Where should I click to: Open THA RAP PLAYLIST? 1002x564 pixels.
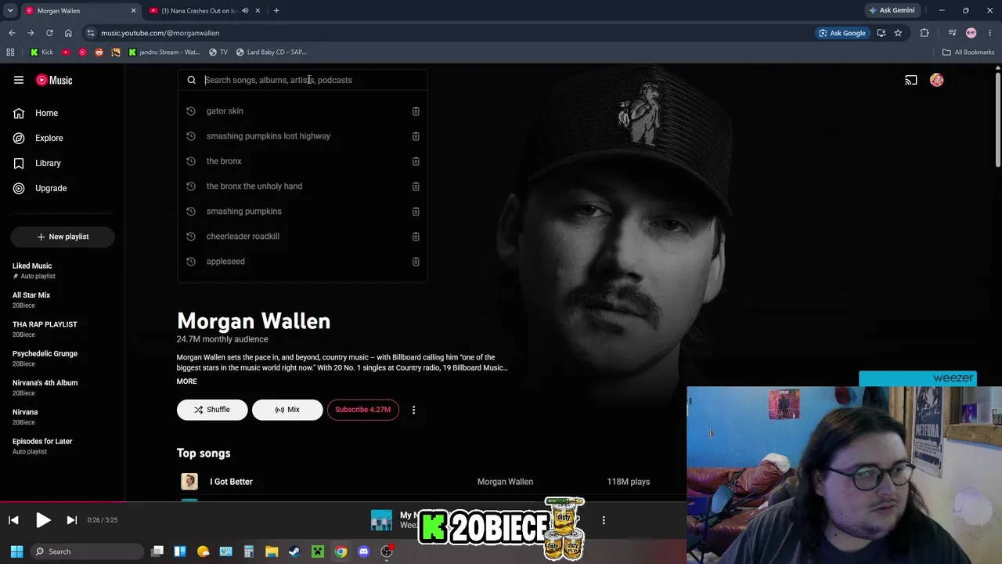pos(45,324)
